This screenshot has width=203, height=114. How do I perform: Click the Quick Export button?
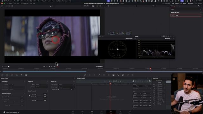pyautogui.click(x=166, y=3)
